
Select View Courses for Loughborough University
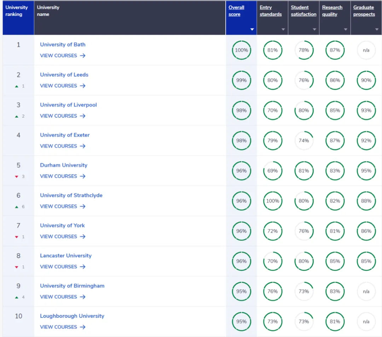63,327
